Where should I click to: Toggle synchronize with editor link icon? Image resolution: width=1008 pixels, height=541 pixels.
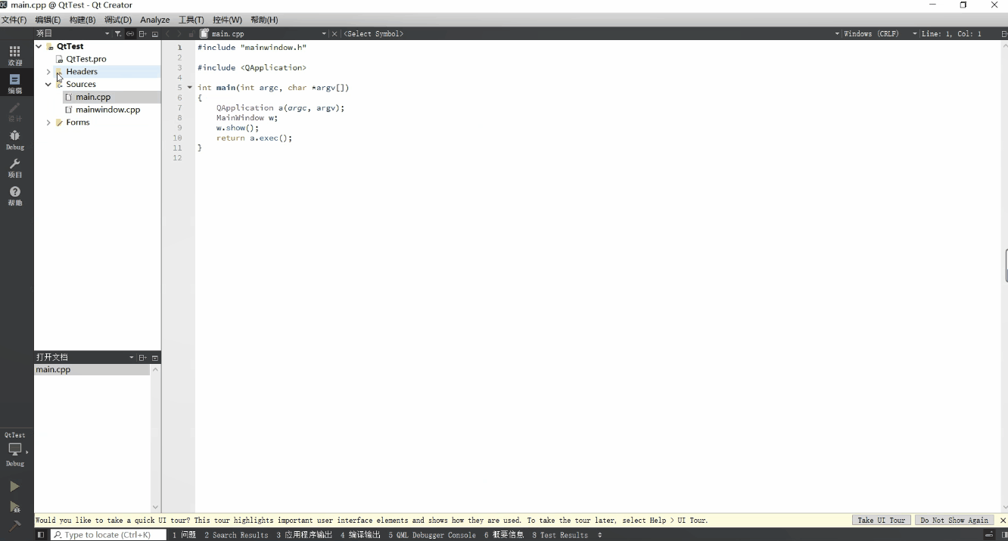coord(130,34)
